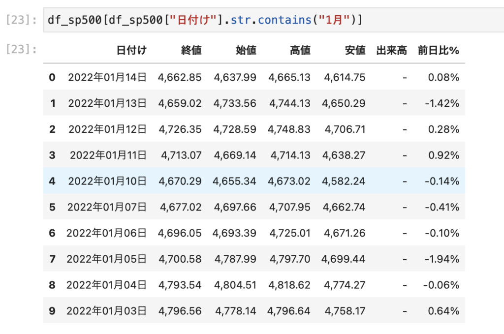504x334 pixels.
Task: Click opening value 4,655.34
Action: 234,182
